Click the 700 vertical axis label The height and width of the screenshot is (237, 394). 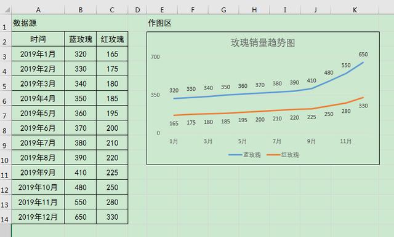click(x=155, y=57)
